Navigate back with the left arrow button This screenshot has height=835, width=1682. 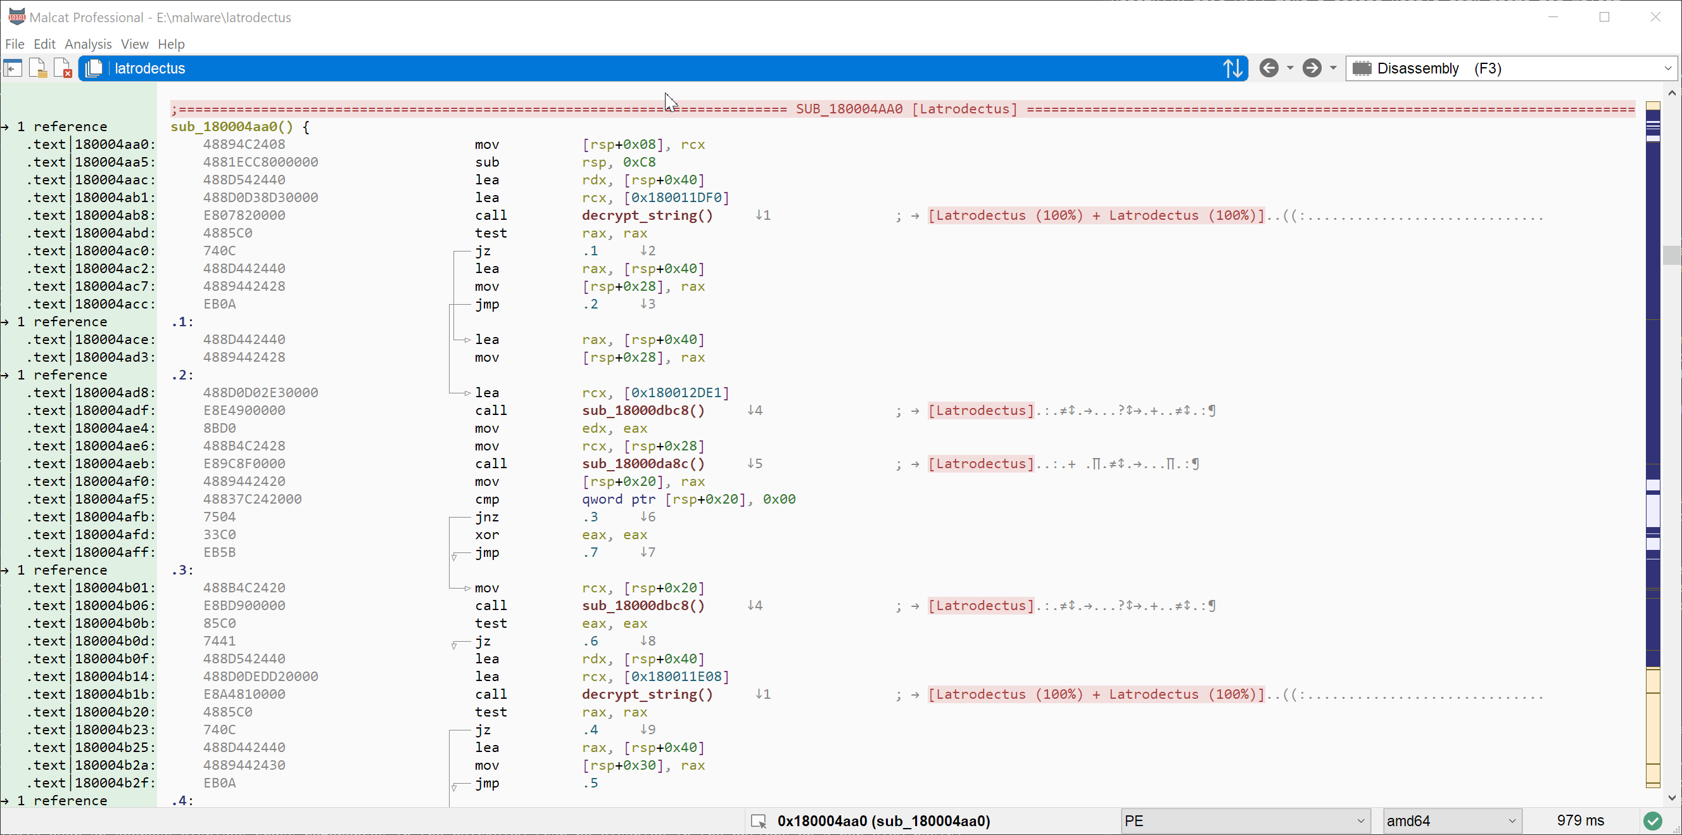1268,68
